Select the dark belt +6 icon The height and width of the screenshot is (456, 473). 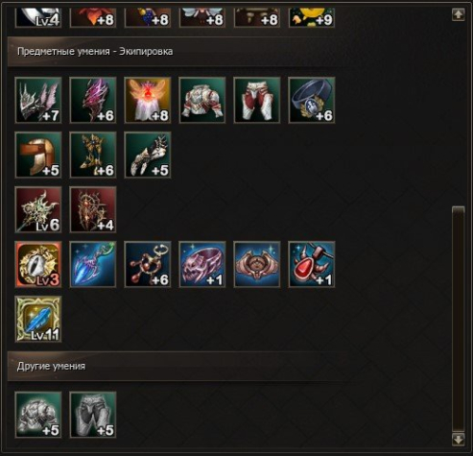(x=312, y=100)
